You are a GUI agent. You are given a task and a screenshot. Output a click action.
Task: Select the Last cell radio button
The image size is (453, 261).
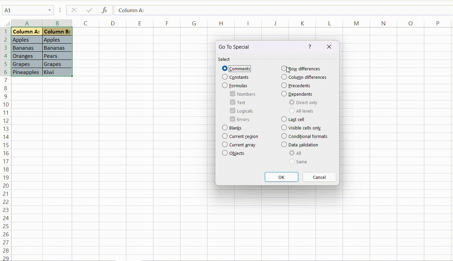(x=284, y=119)
